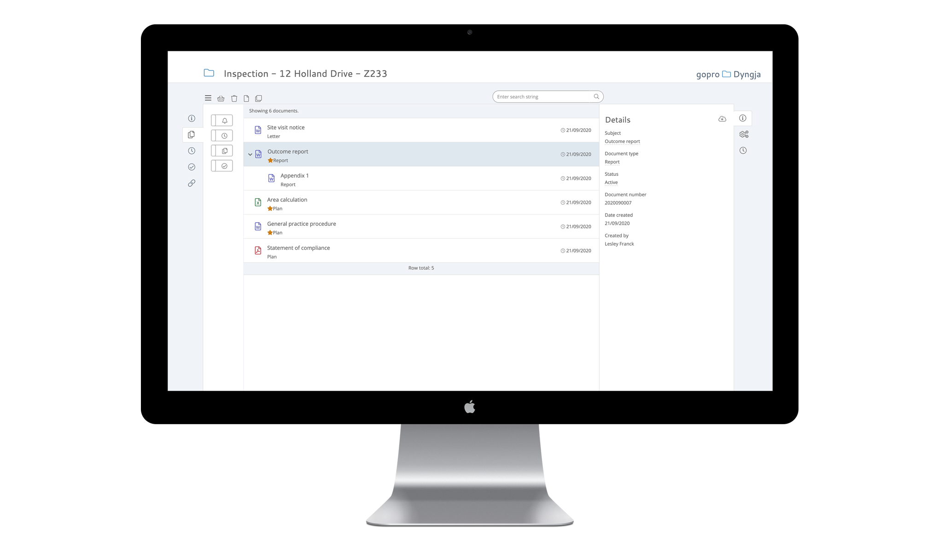The height and width of the screenshot is (552, 951).
Task: Toggle the clock filter switch
Action: tap(222, 136)
